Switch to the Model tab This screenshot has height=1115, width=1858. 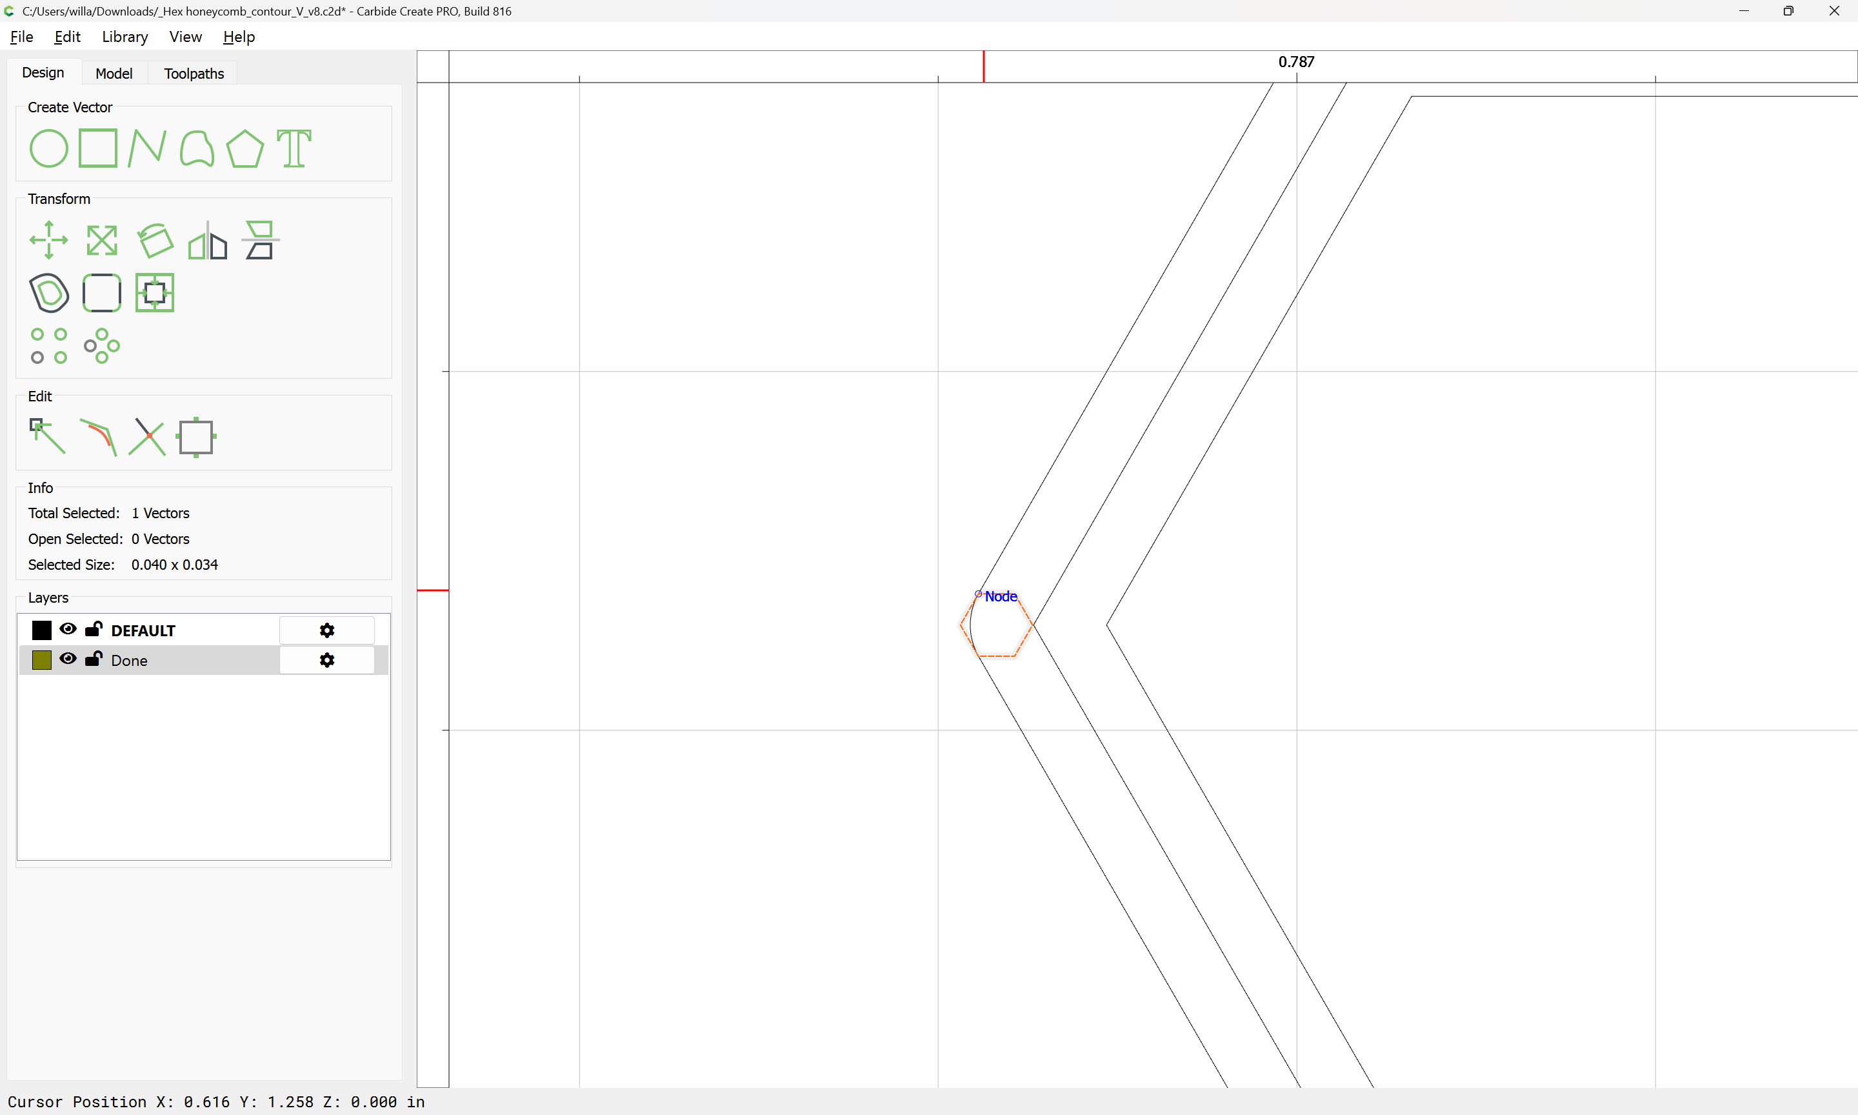pos(114,73)
